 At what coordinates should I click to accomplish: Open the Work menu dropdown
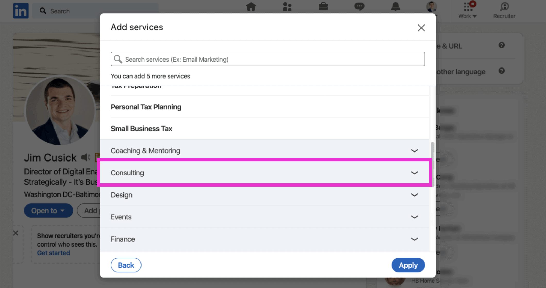pyautogui.click(x=467, y=10)
